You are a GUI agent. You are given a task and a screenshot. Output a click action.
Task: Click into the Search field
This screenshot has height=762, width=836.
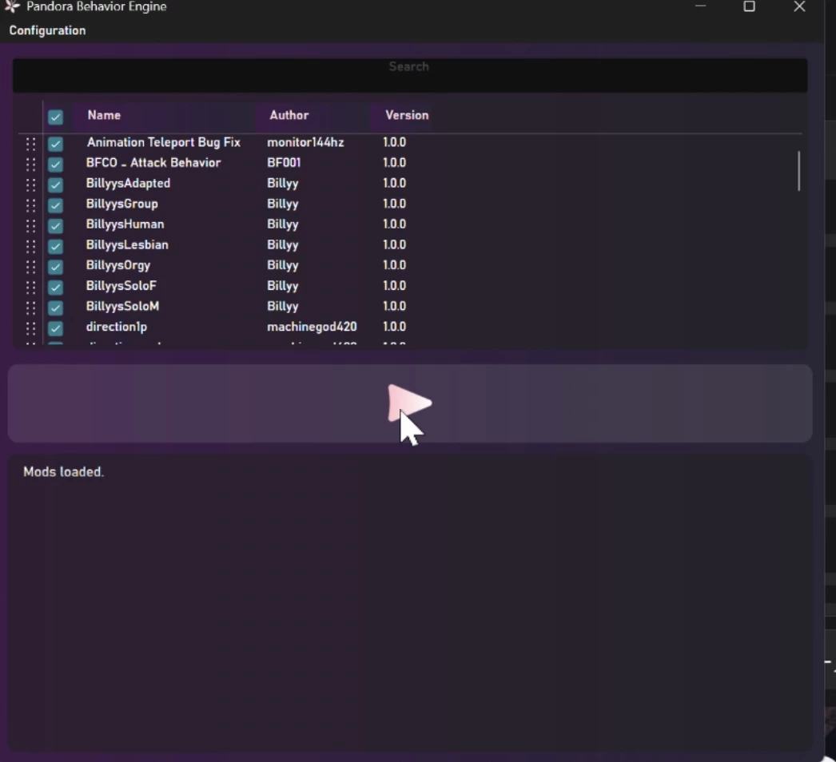(x=409, y=75)
